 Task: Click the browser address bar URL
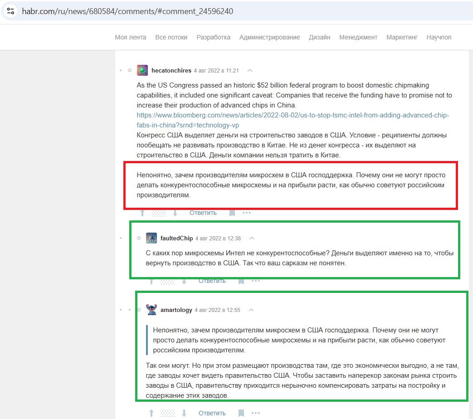pos(127,11)
